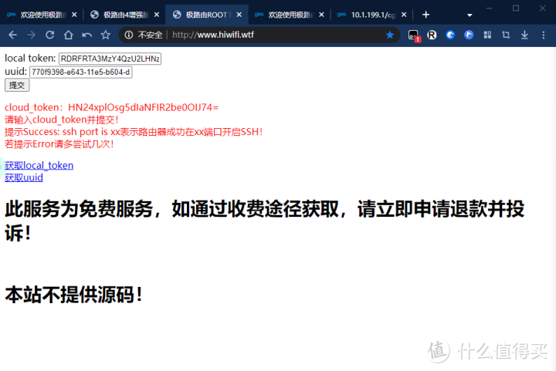The image size is (556, 371).
Task: Open the grid apps extension icon
Action: point(487,35)
